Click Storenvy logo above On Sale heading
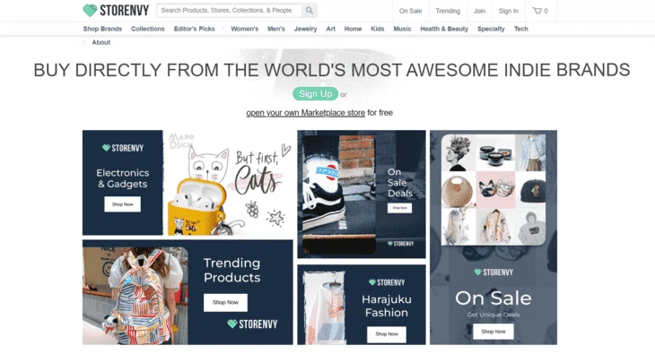This screenshot has height=363, width=655. coord(493,272)
